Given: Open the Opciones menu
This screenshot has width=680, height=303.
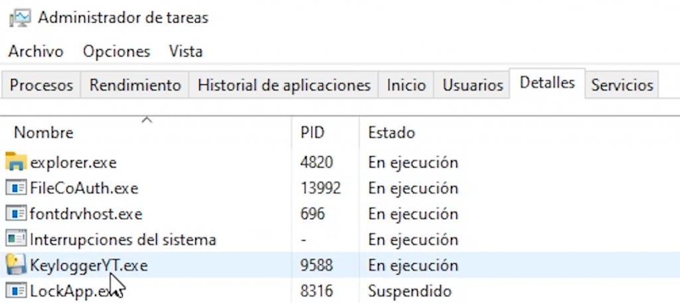Looking at the screenshot, I should click(116, 51).
